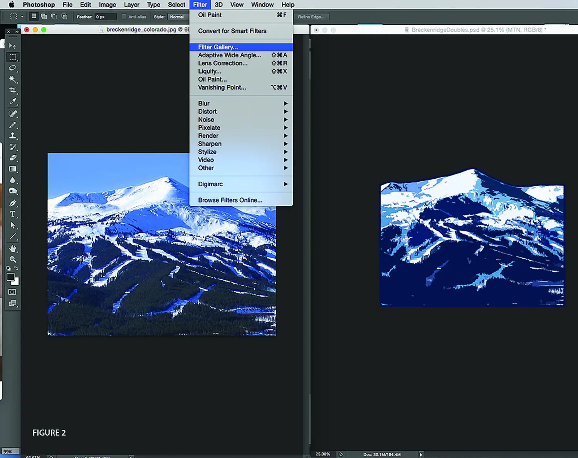
Task: Click Browse Filters Online
Action: [x=230, y=200]
